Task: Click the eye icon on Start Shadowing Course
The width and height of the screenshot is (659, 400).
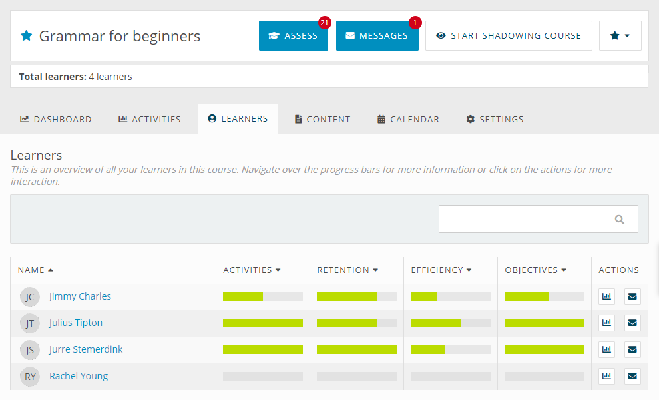Action: point(441,35)
